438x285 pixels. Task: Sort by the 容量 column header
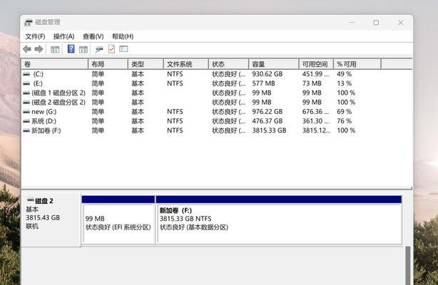(x=274, y=64)
